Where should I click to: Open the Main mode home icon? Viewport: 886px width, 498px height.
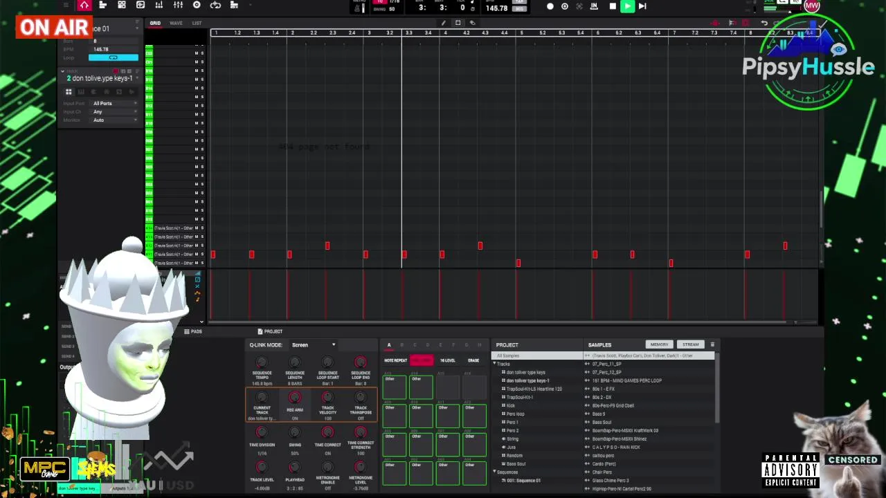click(x=84, y=5)
